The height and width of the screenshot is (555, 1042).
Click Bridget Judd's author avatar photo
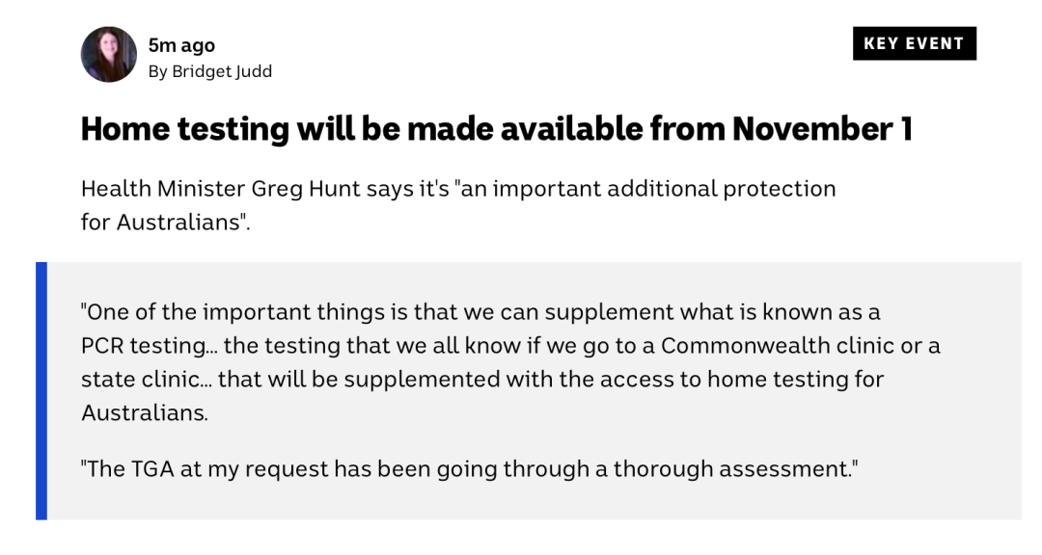pyautogui.click(x=109, y=54)
